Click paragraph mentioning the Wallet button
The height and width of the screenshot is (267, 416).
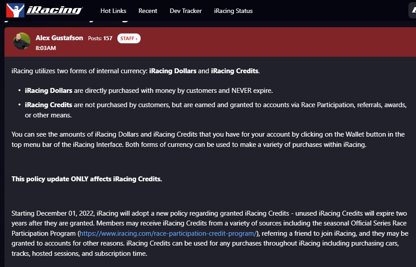click(208, 139)
